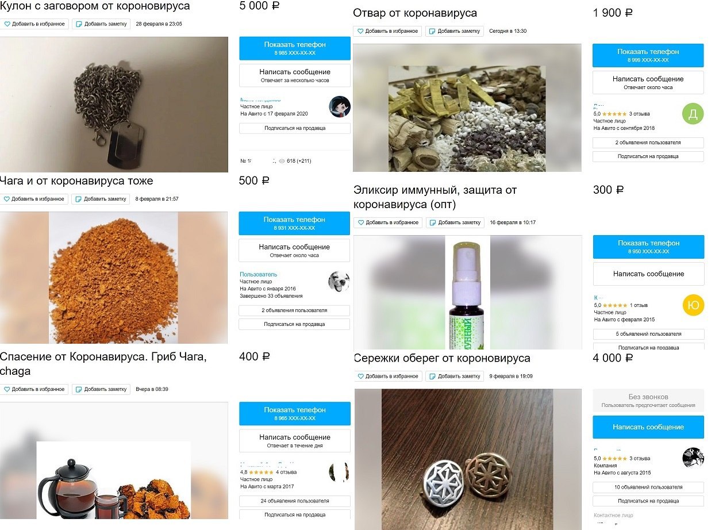Open the 24 объявления пользователя link
The height and width of the screenshot is (530, 715).
coord(294,501)
